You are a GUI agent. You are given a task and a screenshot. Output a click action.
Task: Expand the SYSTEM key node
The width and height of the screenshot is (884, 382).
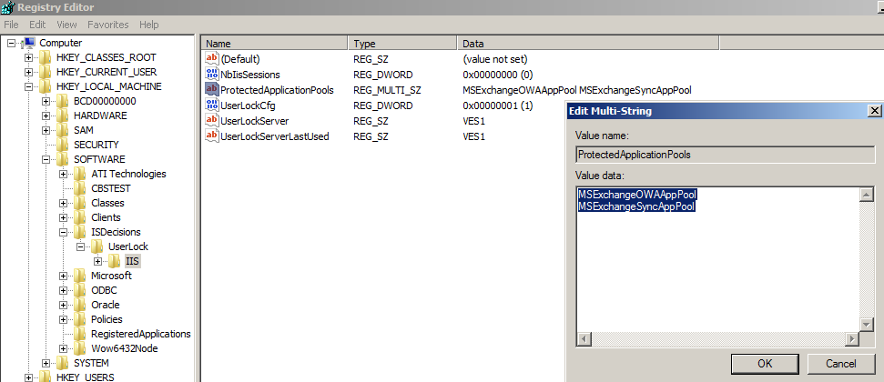tap(46, 364)
